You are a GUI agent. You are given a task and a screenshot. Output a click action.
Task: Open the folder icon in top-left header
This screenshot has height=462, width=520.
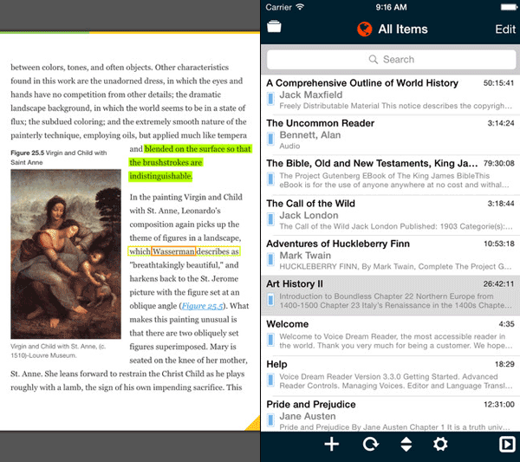tap(275, 28)
